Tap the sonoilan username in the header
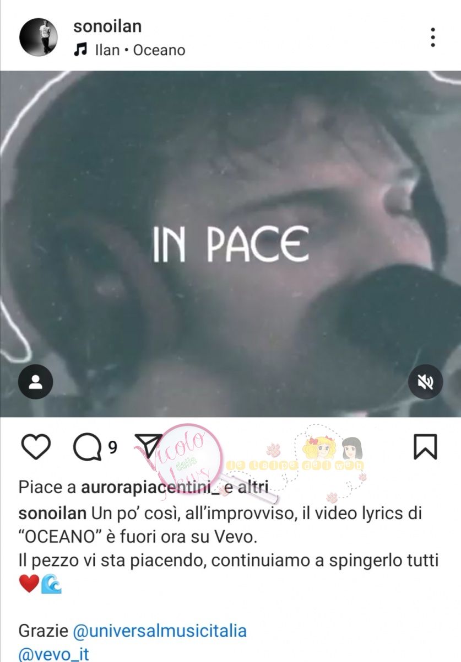The image size is (461, 662). click(107, 25)
